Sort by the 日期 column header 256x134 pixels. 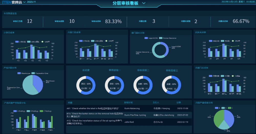coord(179,102)
